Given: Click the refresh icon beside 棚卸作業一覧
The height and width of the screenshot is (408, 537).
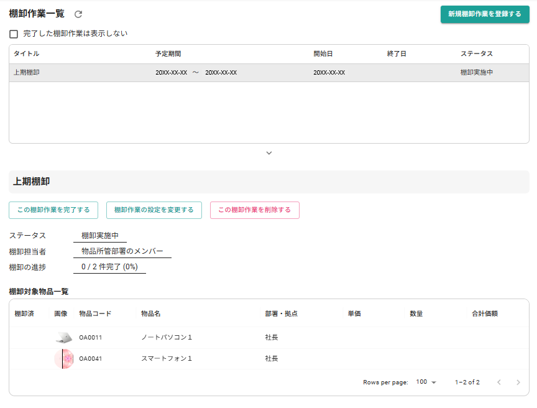Looking at the screenshot, I should pyautogui.click(x=78, y=14).
